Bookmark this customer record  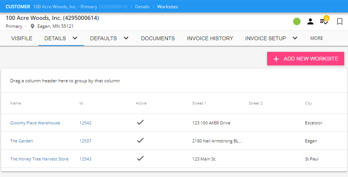(340, 21)
